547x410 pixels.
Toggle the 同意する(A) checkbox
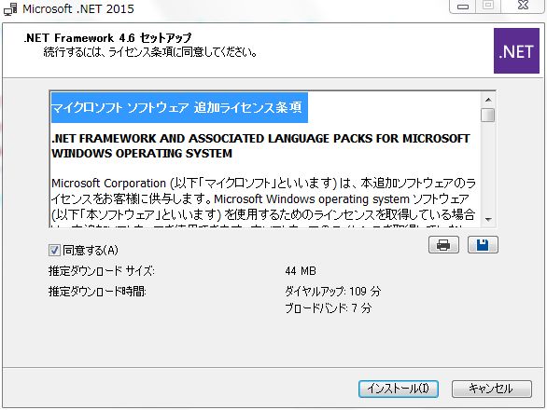54,250
